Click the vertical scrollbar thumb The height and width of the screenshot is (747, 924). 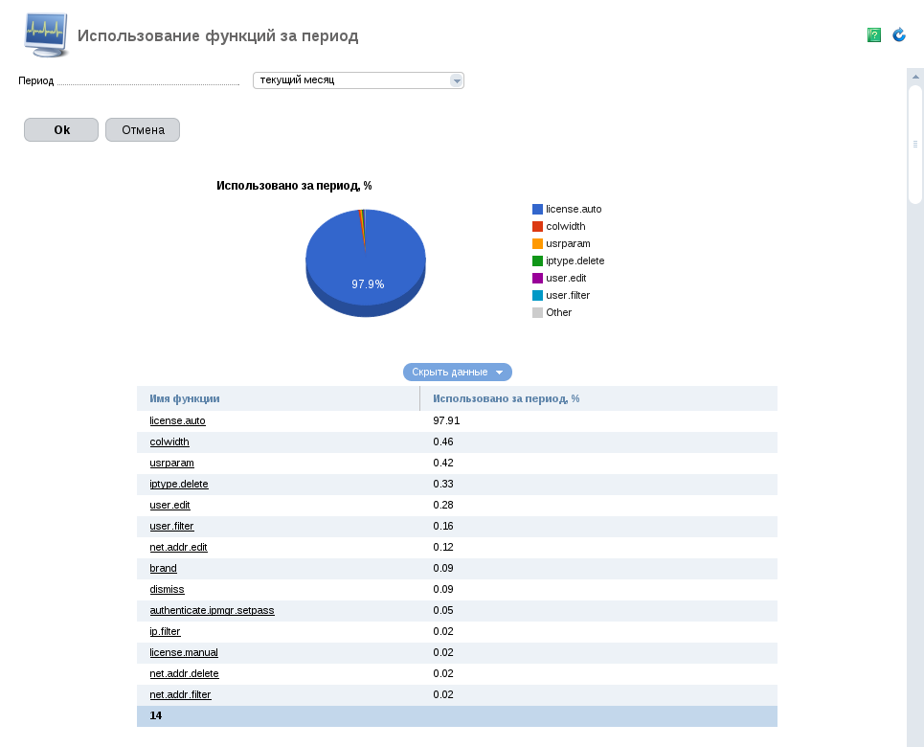(915, 145)
